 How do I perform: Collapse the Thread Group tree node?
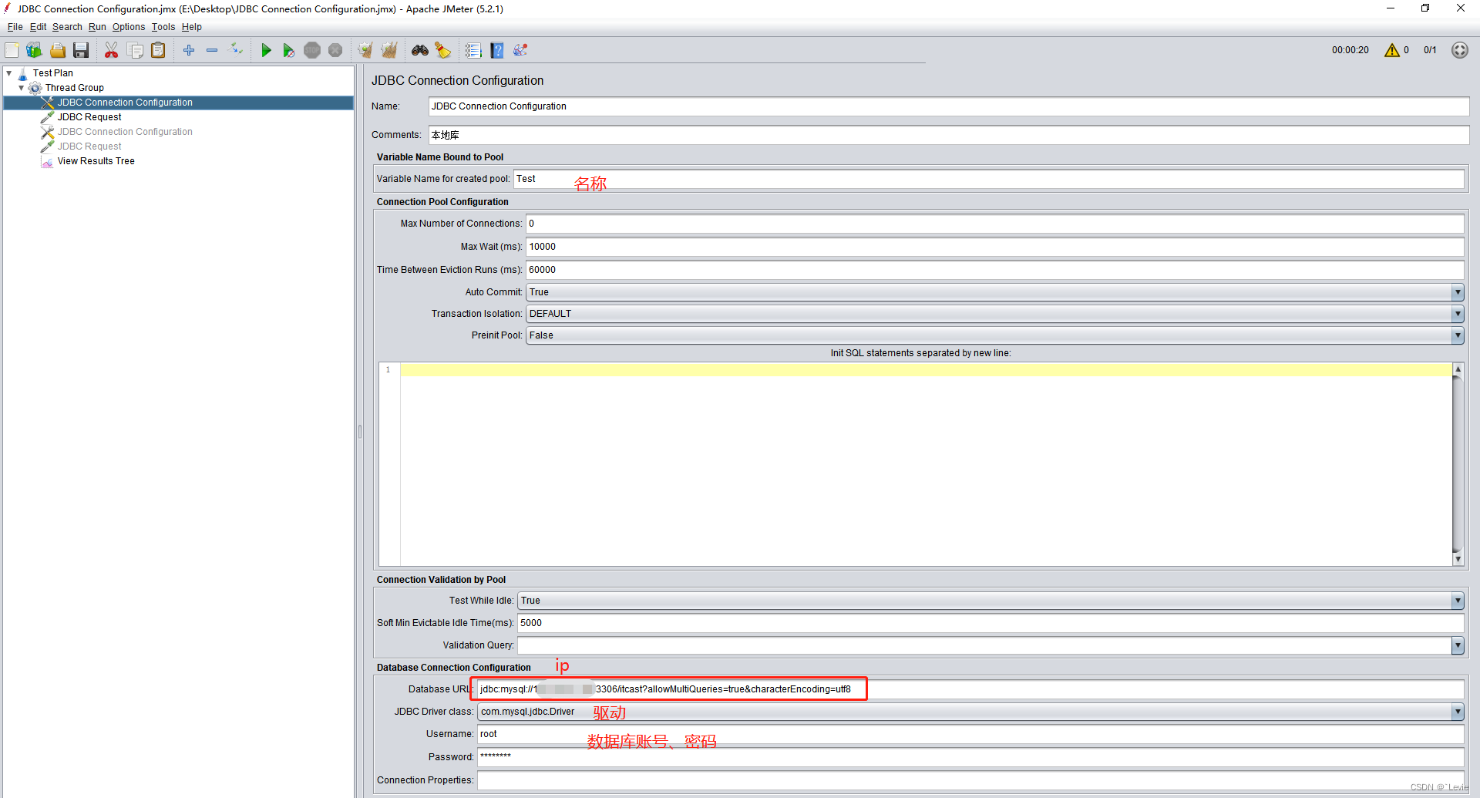[x=22, y=88]
